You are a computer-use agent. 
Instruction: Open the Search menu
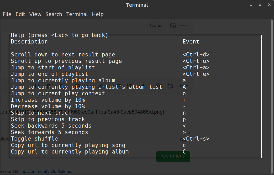click(54, 14)
